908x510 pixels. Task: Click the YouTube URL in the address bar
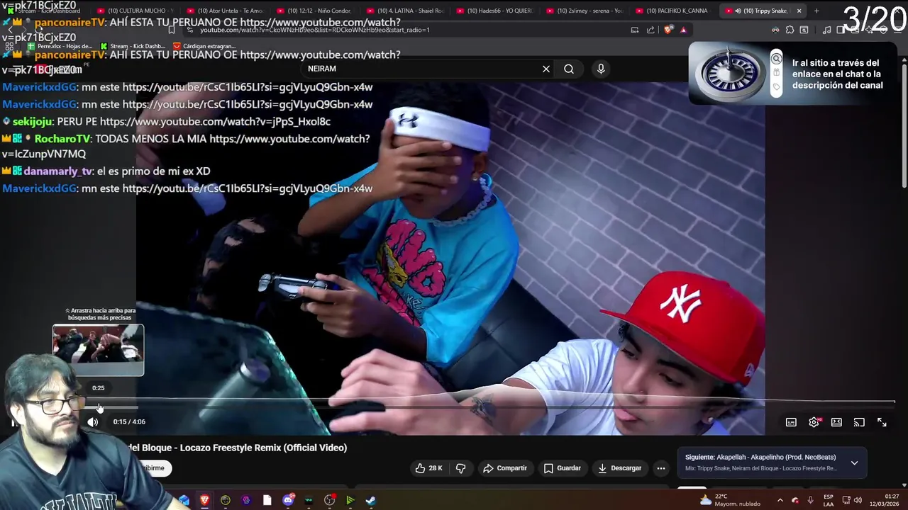click(314, 30)
